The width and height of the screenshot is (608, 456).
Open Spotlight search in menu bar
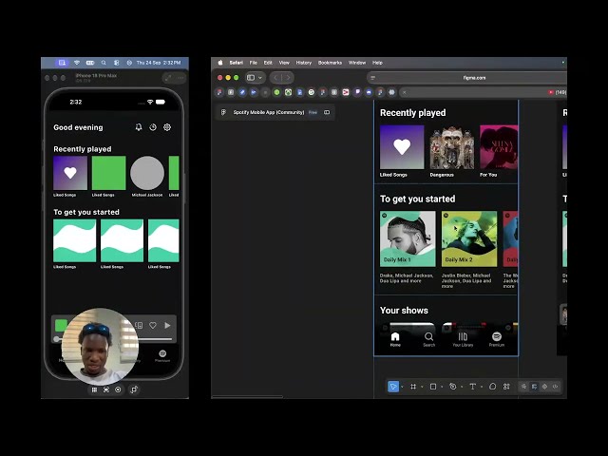pos(104,63)
